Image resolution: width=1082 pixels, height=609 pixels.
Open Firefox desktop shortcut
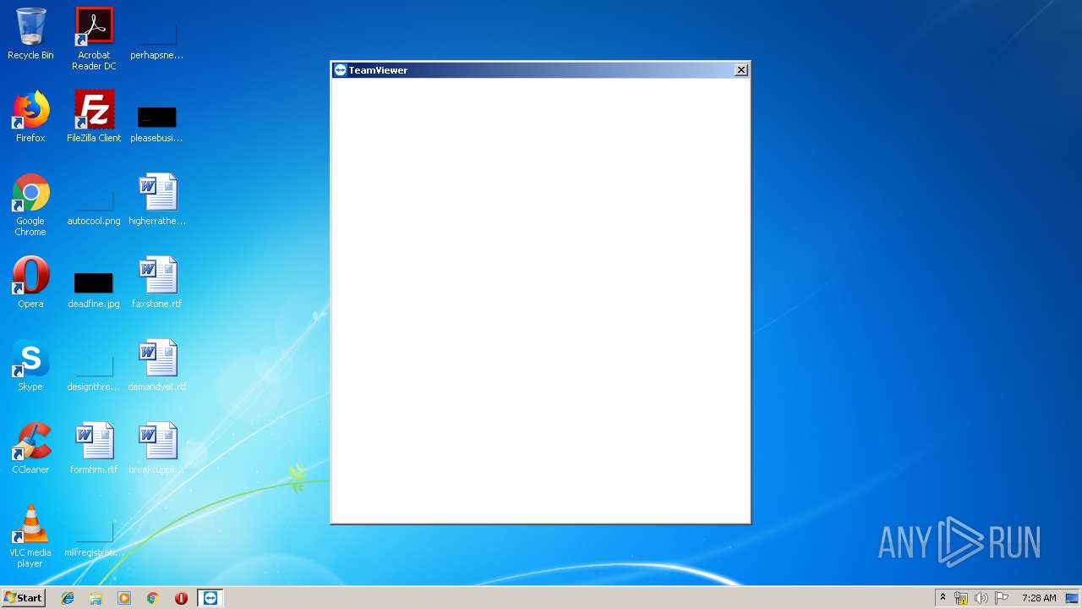pyautogui.click(x=30, y=117)
